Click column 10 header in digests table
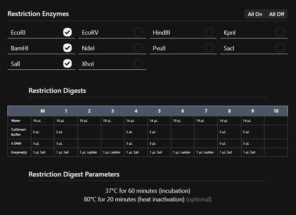The height and width of the screenshot is (215, 296). (276, 111)
